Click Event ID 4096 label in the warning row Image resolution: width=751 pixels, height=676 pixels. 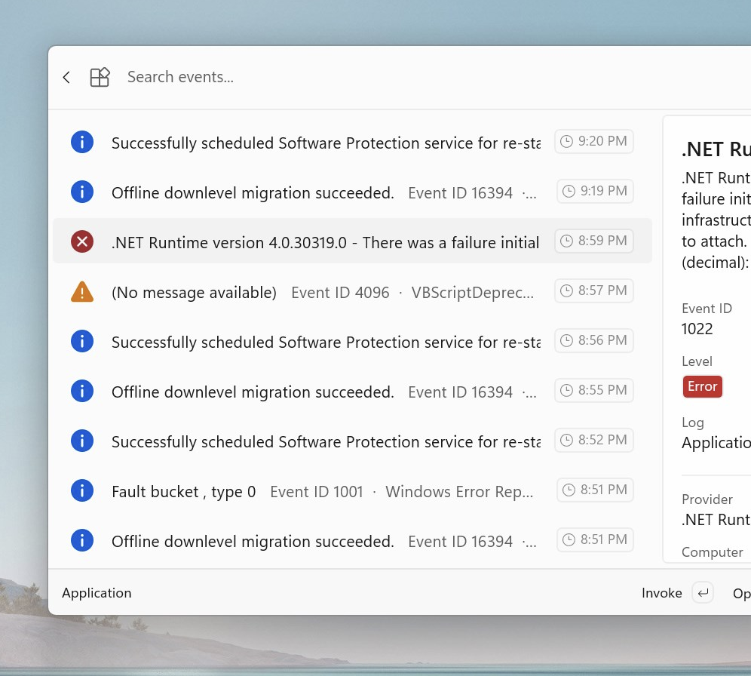tap(340, 292)
